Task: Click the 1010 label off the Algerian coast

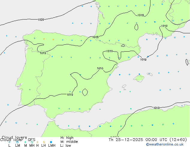Action: [x=156, y=108]
